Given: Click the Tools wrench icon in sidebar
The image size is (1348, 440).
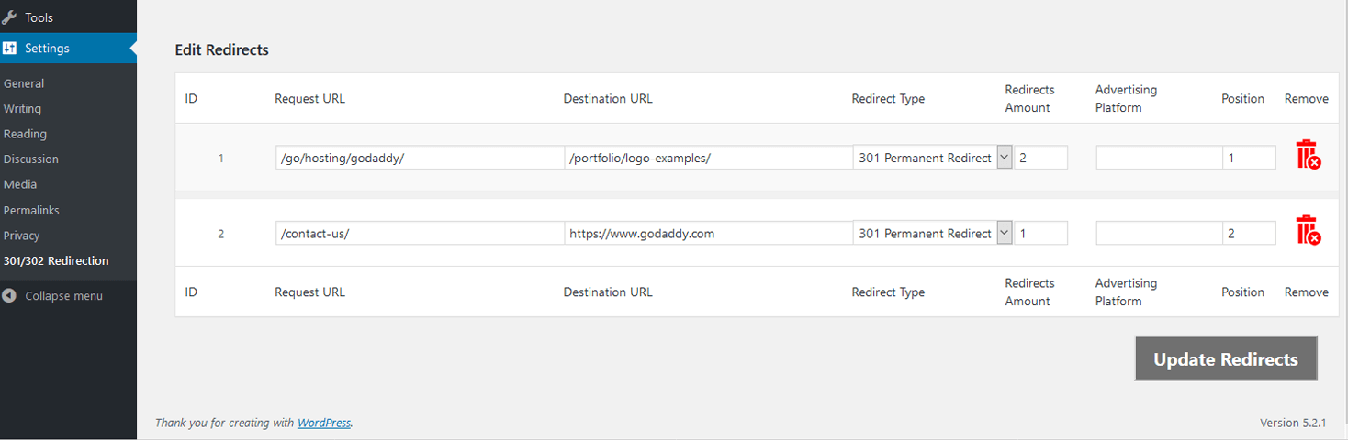Looking at the screenshot, I should click(x=10, y=17).
